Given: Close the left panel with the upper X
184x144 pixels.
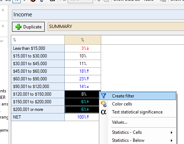Looking at the screenshot, I should [3, 10].
